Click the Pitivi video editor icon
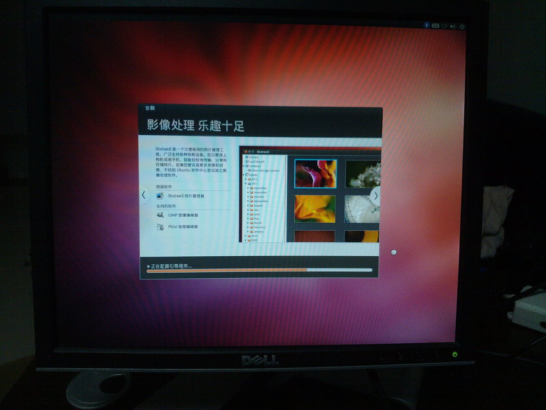Viewport: 546px width, 410px height. pyautogui.click(x=160, y=227)
